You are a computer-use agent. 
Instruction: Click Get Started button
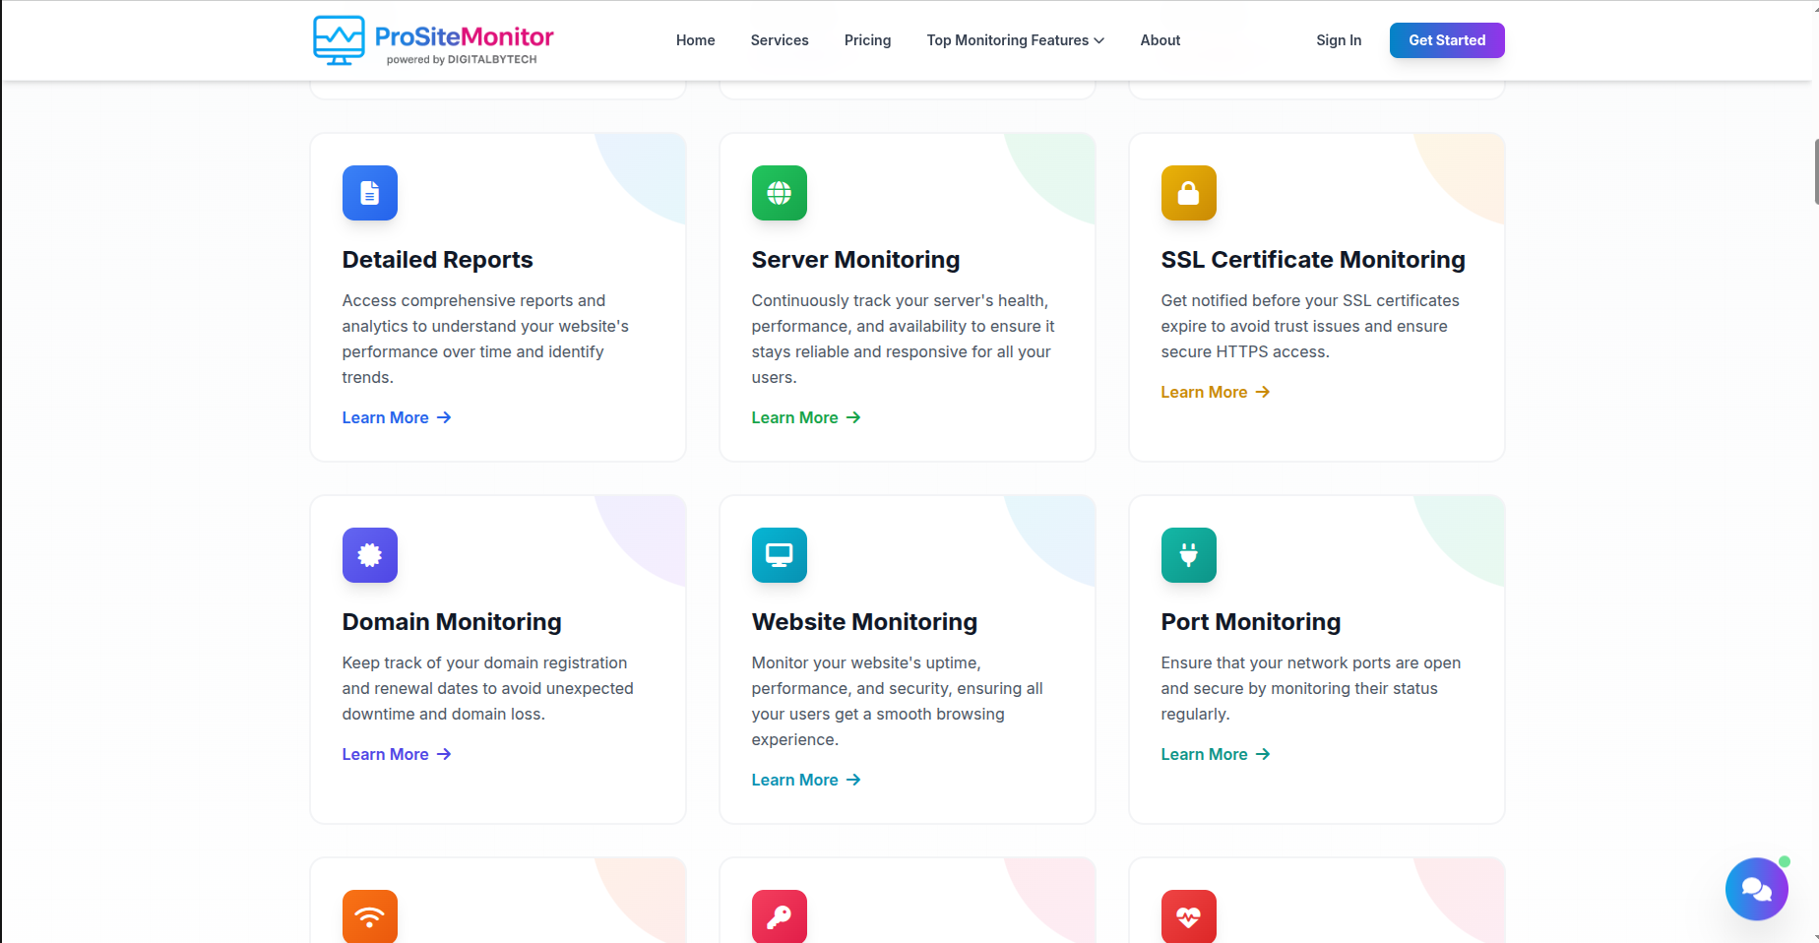click(x=1447, y=40)
